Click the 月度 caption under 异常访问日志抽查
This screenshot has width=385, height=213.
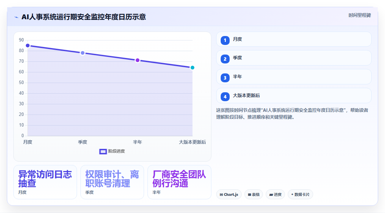coord(22,192)
